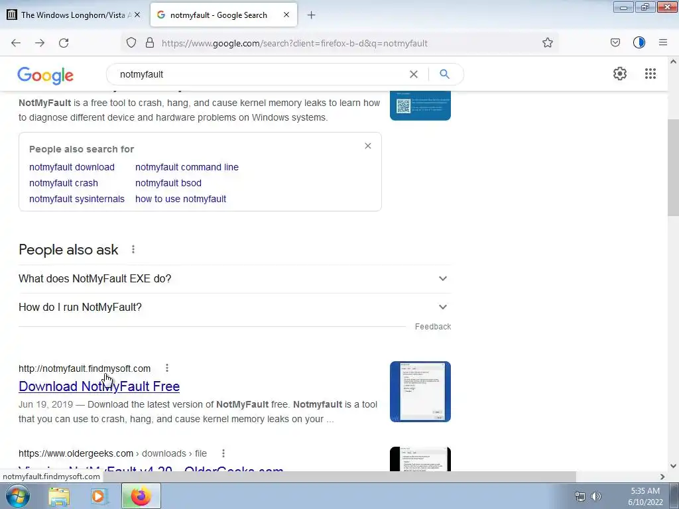Click the horizontal scrollbar right arrow
This screenshot has height=509, width=679.
[662, 477]
